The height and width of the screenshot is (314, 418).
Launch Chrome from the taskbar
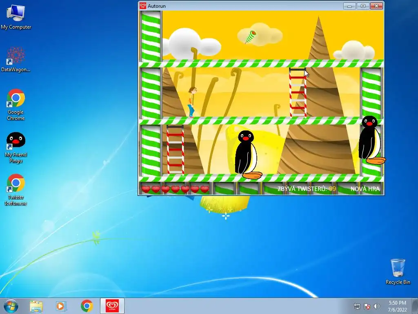pos(87,306)
